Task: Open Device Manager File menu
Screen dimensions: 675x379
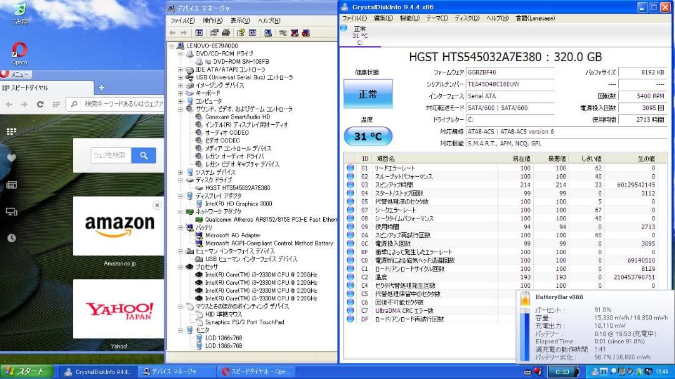Action: click(182, 21)
